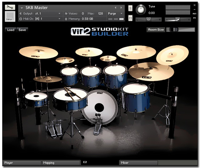This screenshot has height=168, width=200.
Task: Click the Tune knob
Action: click(141, 9)
